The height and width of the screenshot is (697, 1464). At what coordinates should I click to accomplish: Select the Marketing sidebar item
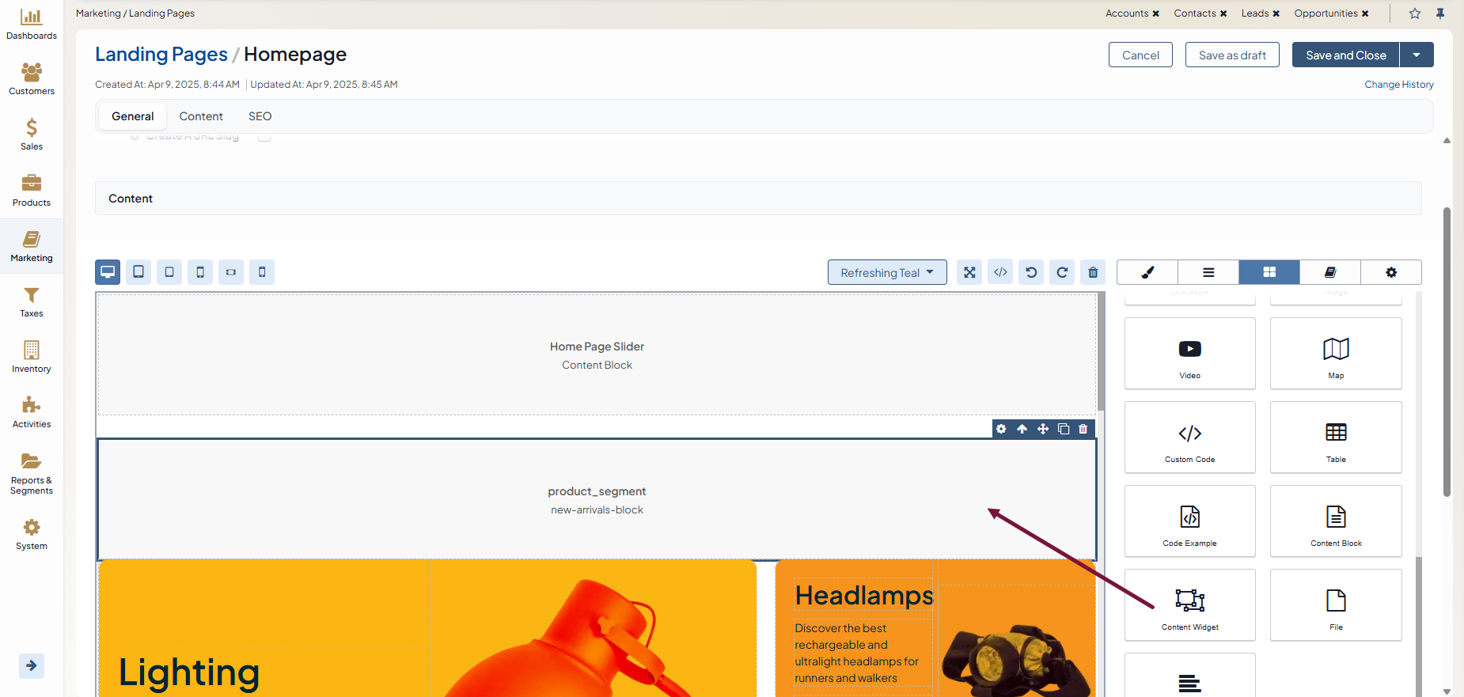[x=32, y=246]
